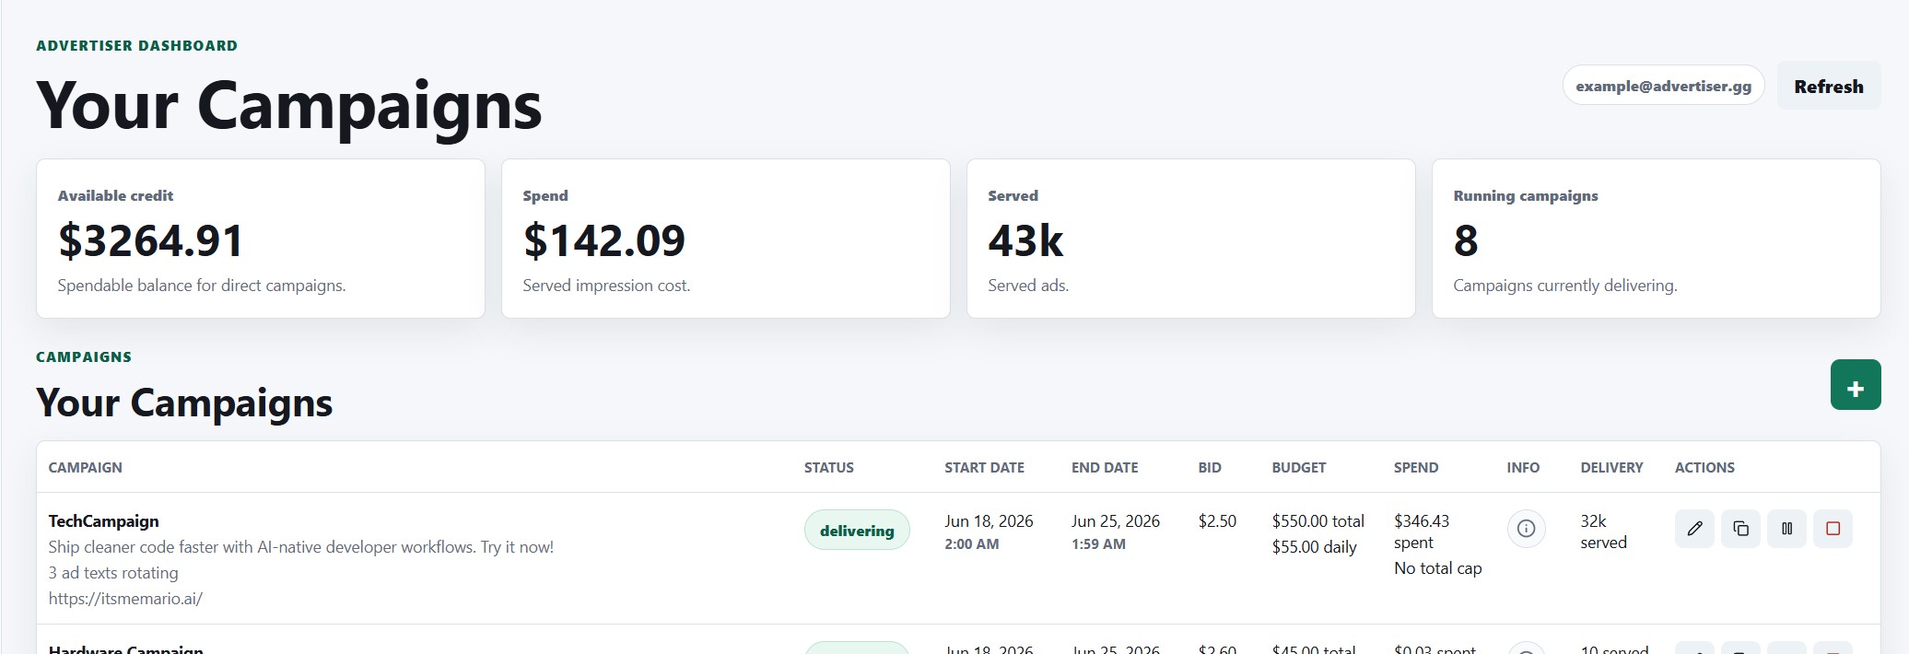Add a new campaign with plus button

pos(1856,385)
